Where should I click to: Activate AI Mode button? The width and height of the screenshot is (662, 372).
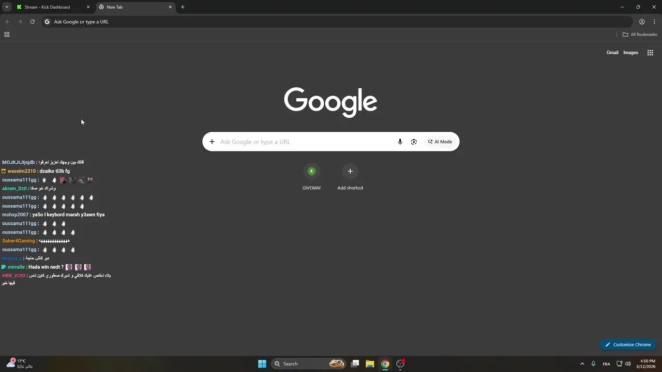point(440,142)
